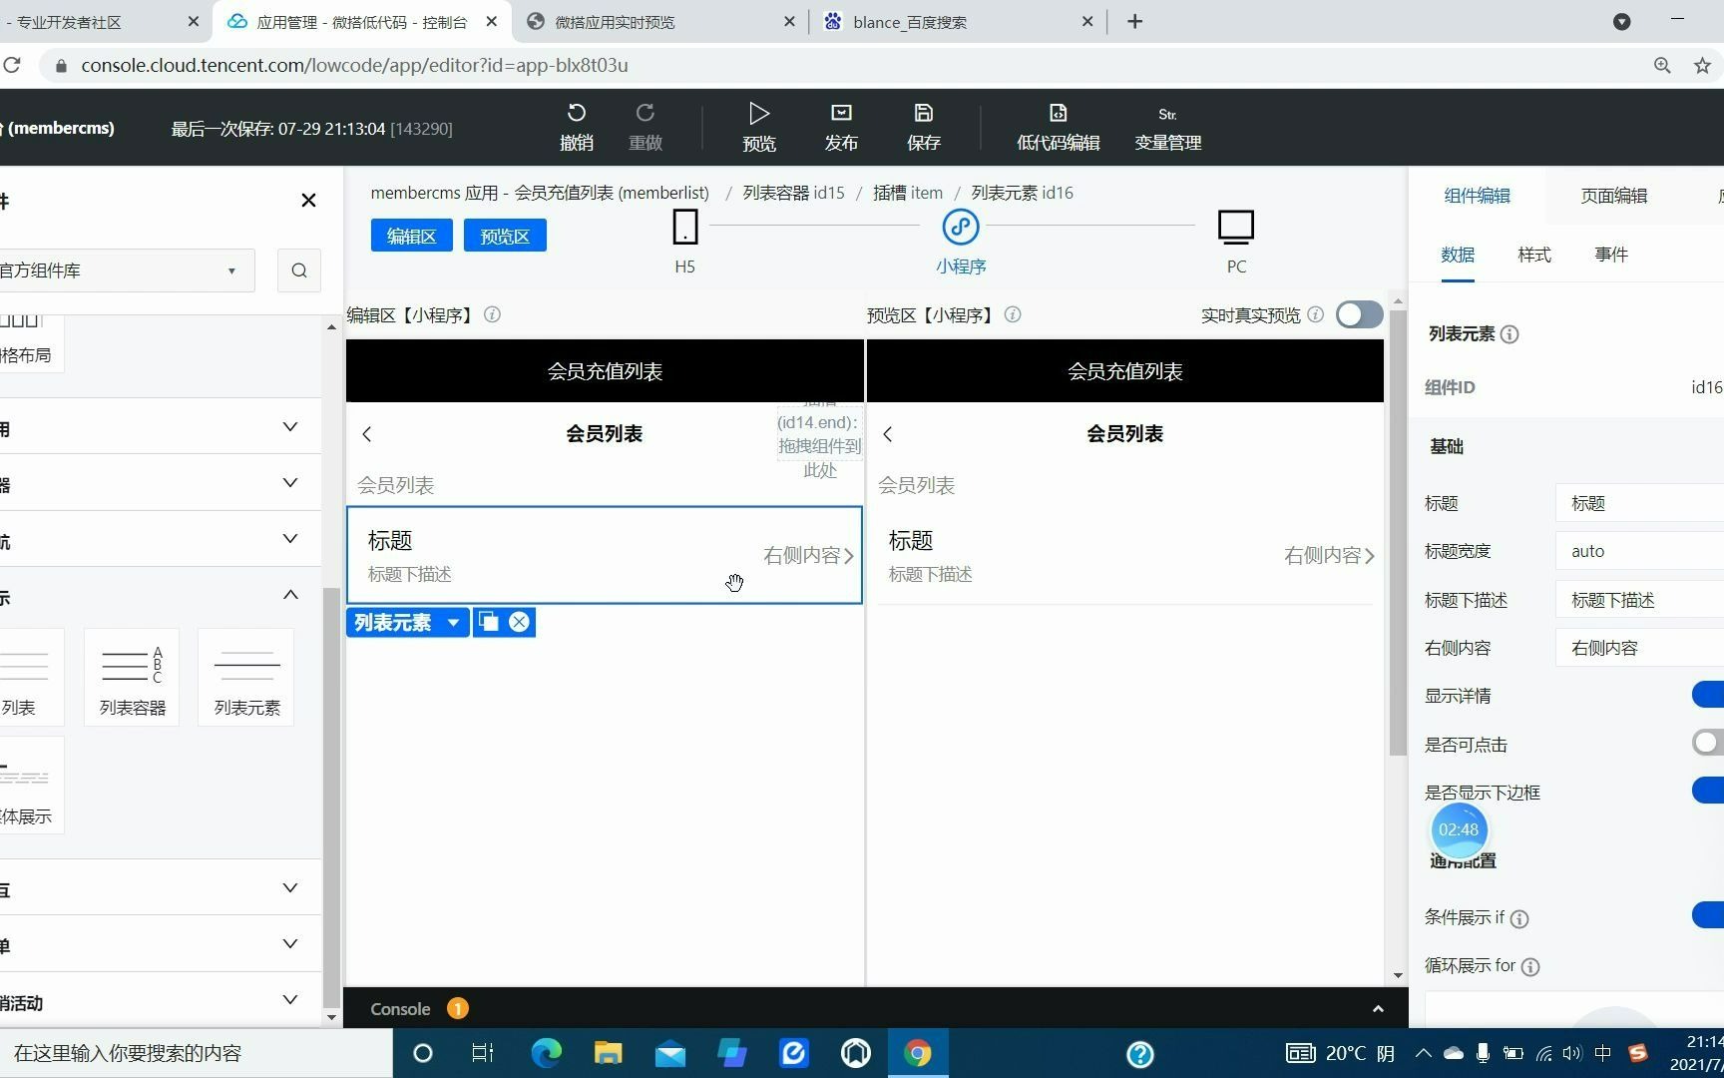1724x1078 pixels.
Task: Delete the selected 列表元素 component
Action: coord(519,622)
